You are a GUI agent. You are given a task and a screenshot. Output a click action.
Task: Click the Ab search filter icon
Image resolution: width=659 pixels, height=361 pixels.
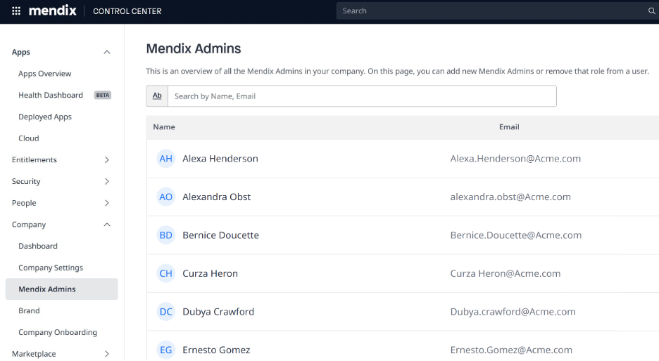click(157, 96)
